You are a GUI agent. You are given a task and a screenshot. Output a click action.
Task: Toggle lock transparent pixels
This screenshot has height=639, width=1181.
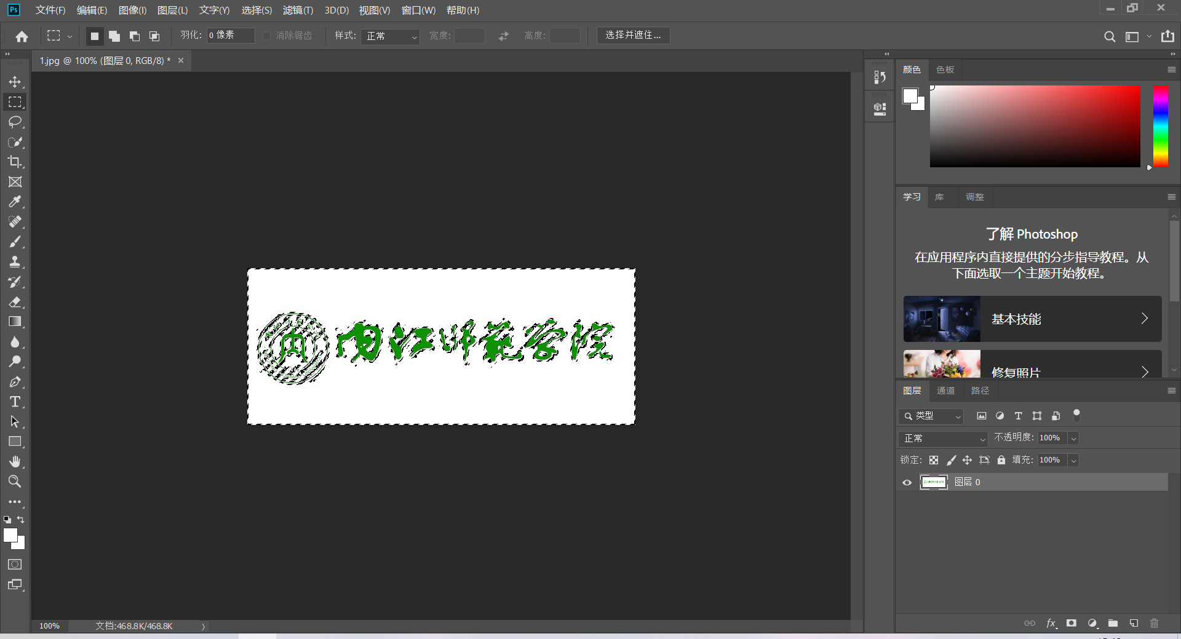934,460
